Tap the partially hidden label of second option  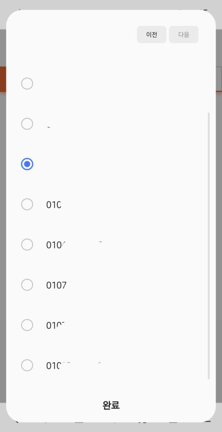click(x=49, y=127)
